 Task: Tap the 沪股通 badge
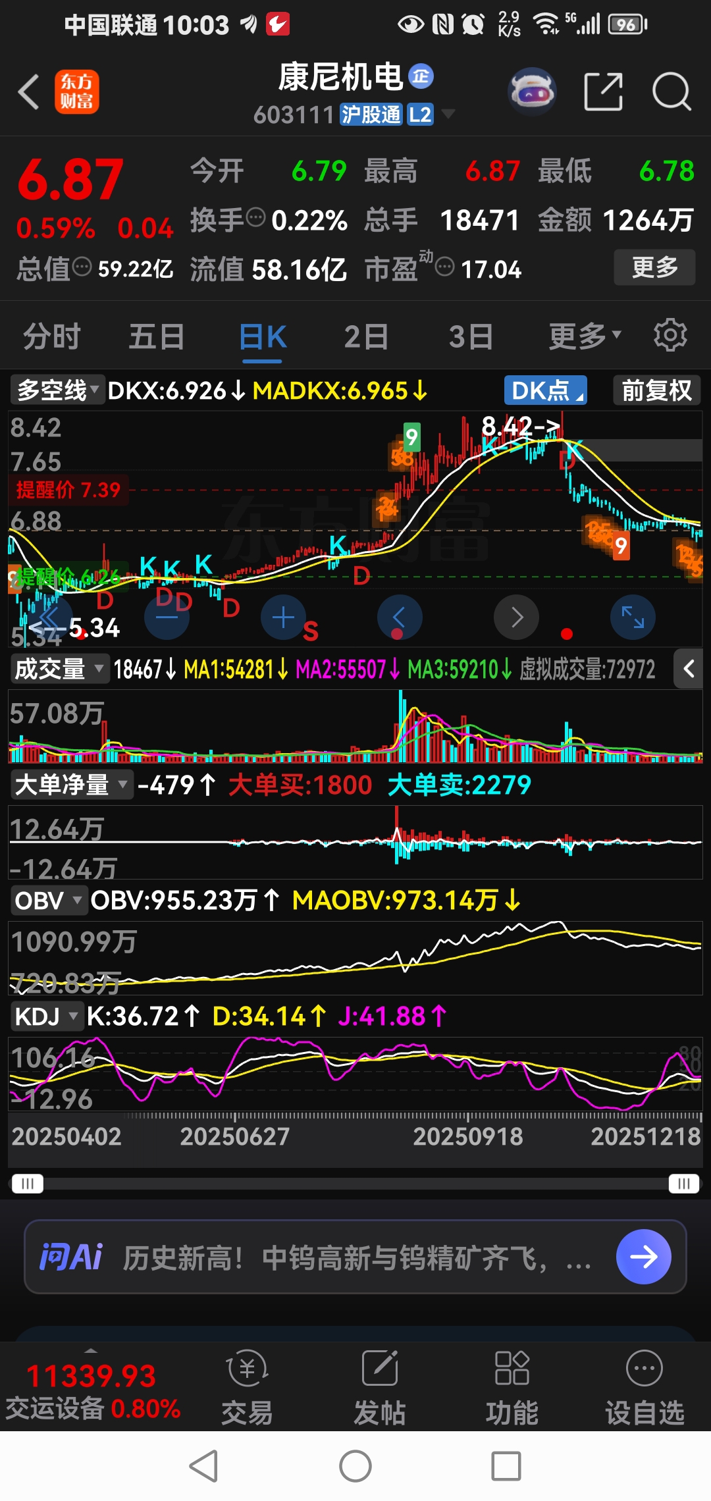pyautogui.click(x=371, y=115)
